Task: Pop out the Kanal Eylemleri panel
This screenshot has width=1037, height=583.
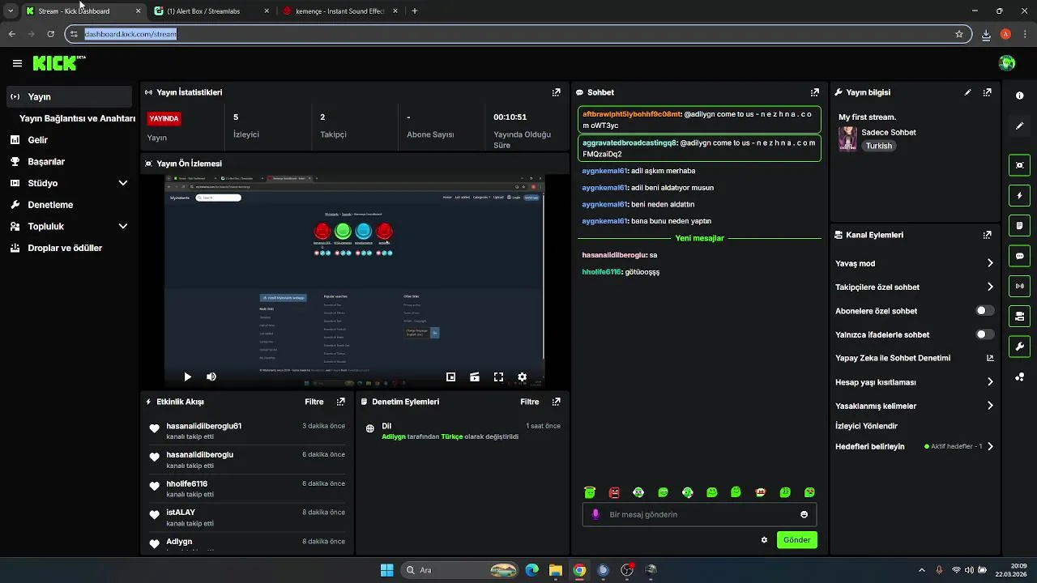Action: pos(987,235)
